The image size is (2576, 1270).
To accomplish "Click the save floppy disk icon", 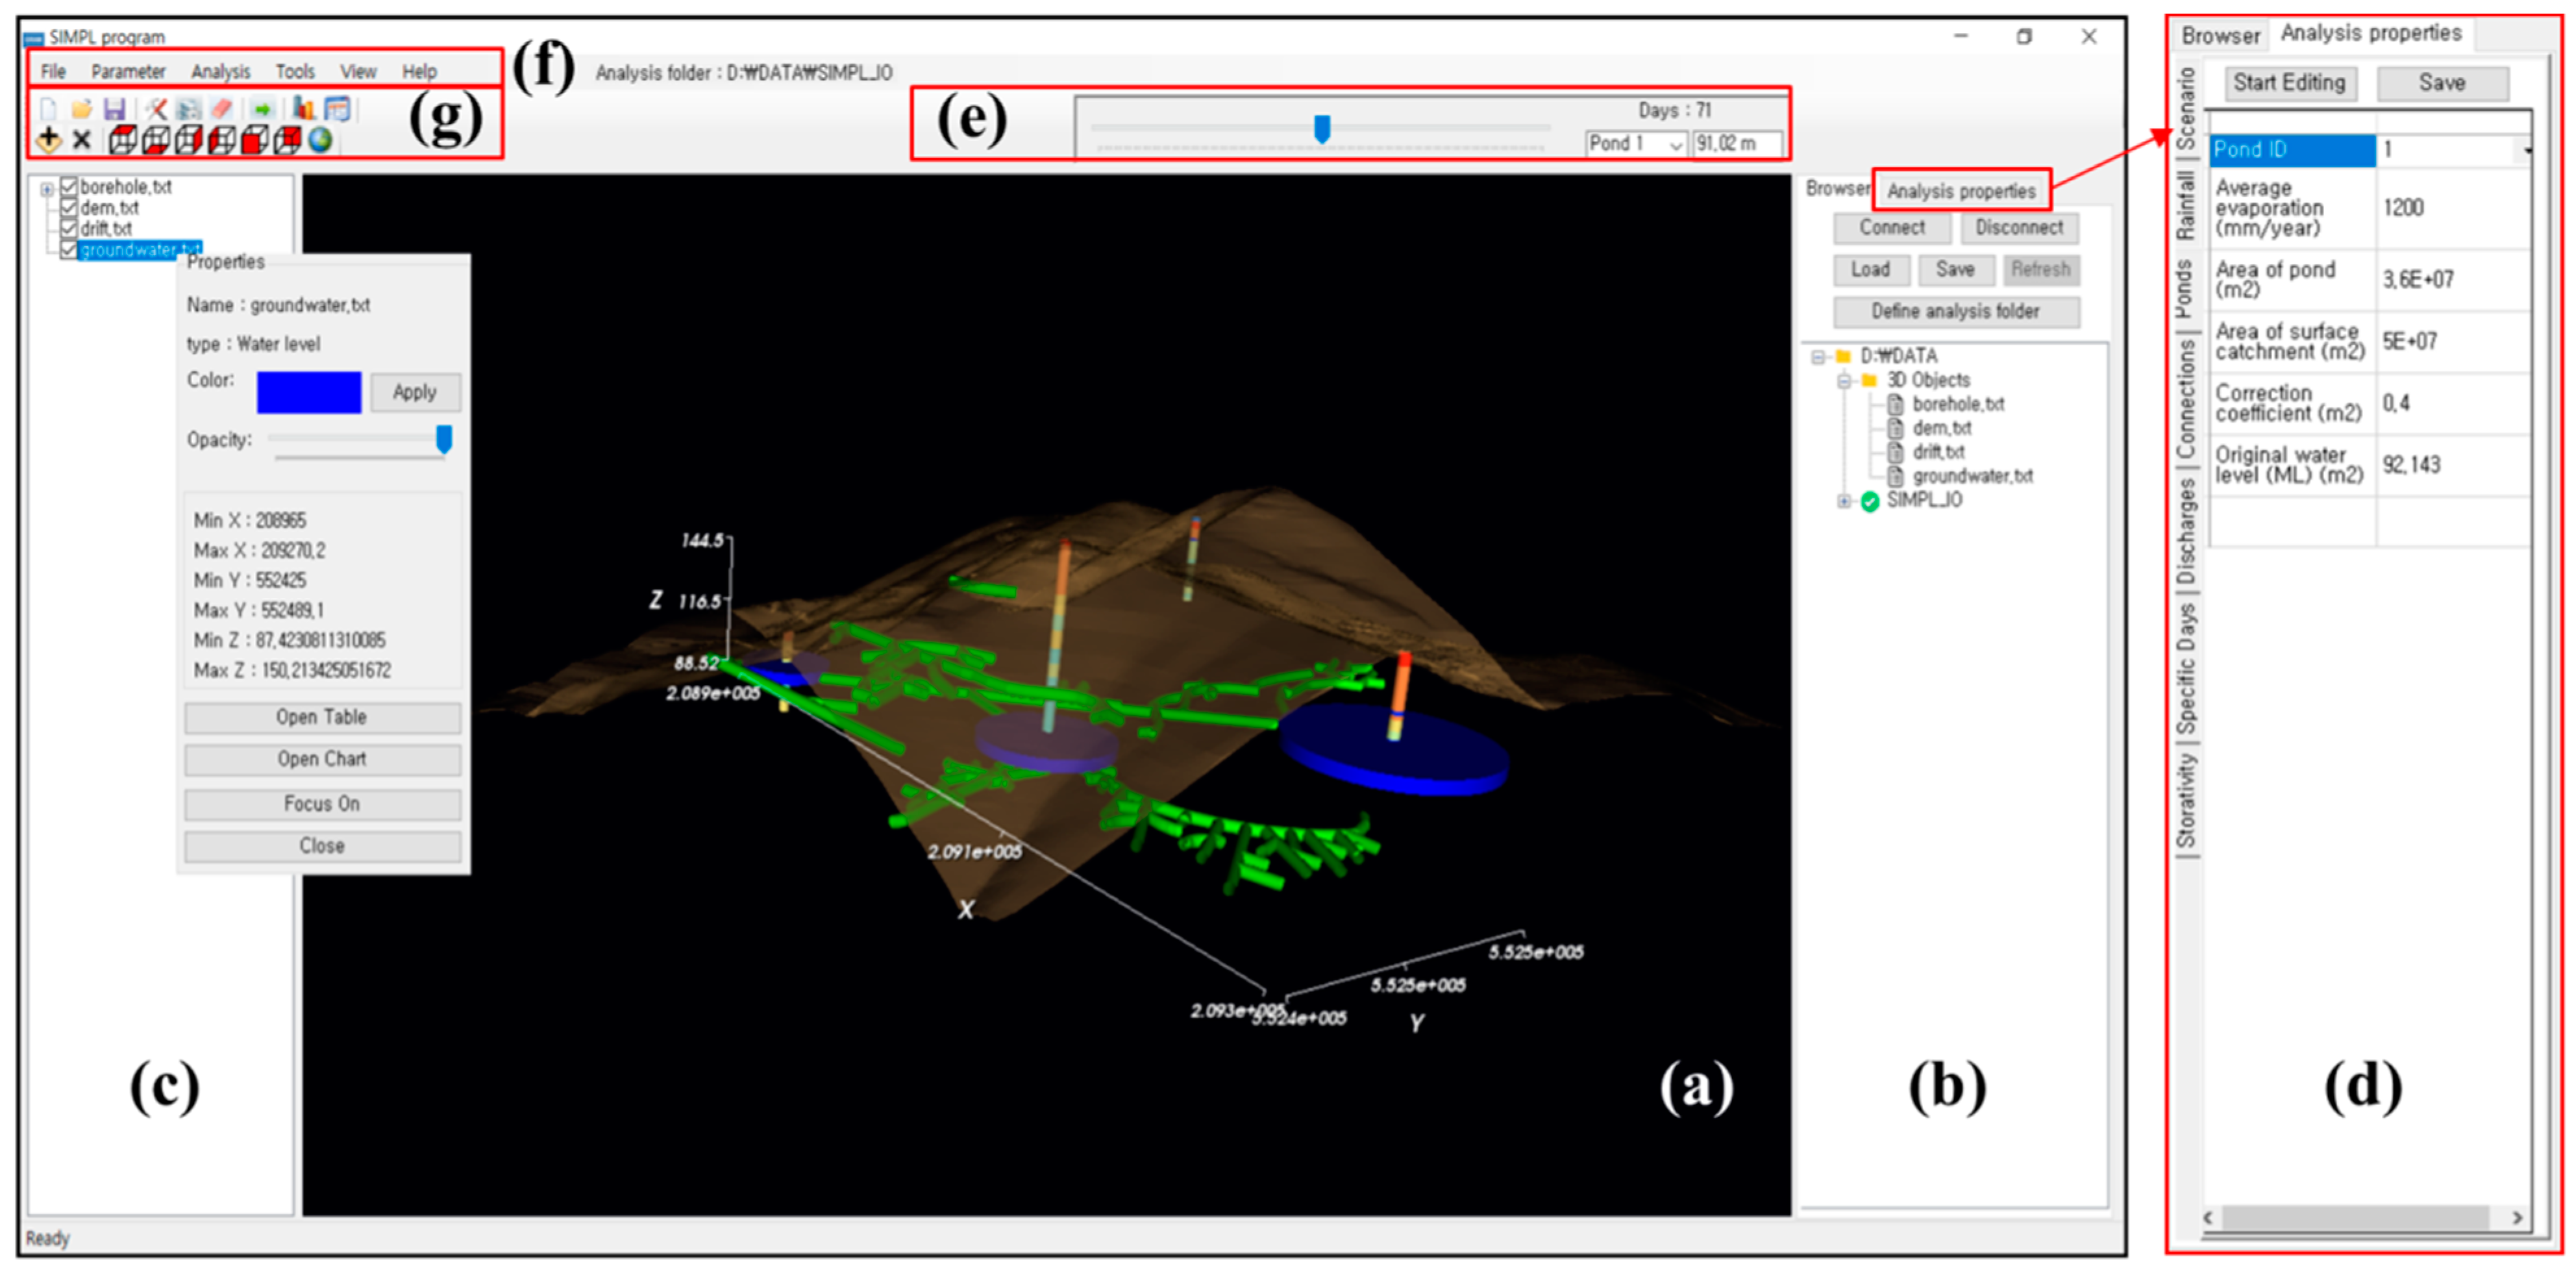I will (x=115, y=109).
